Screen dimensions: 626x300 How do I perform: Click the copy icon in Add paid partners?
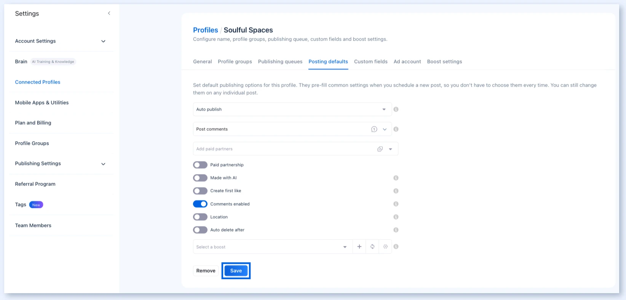point(380,149)
